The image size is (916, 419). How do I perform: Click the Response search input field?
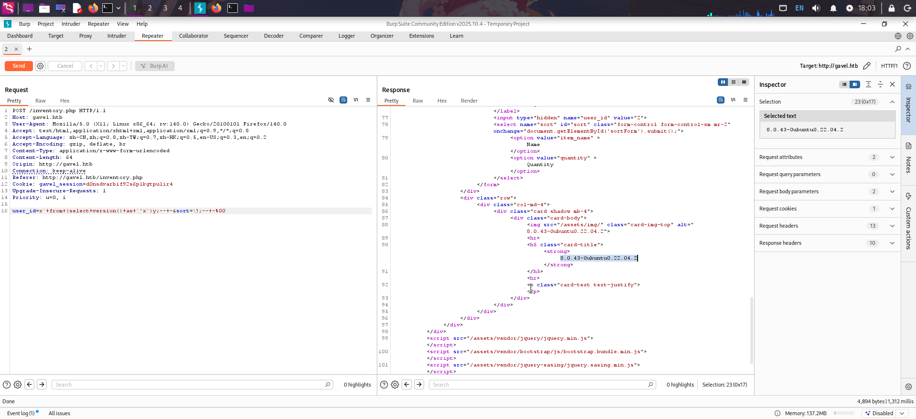pos(540,385)
